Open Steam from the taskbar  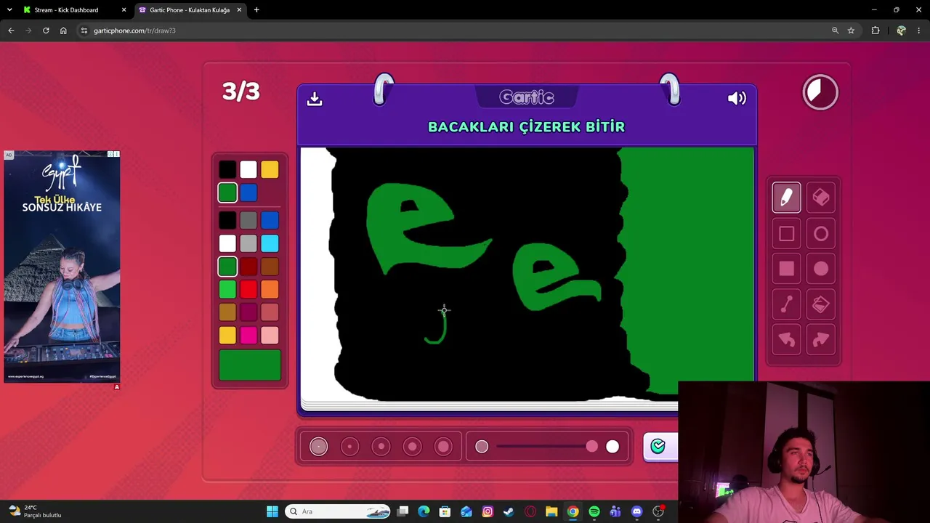[509, 511]
